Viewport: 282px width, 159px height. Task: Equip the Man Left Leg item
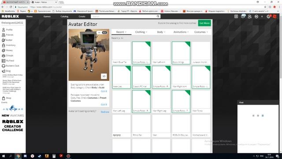(122, 102)
